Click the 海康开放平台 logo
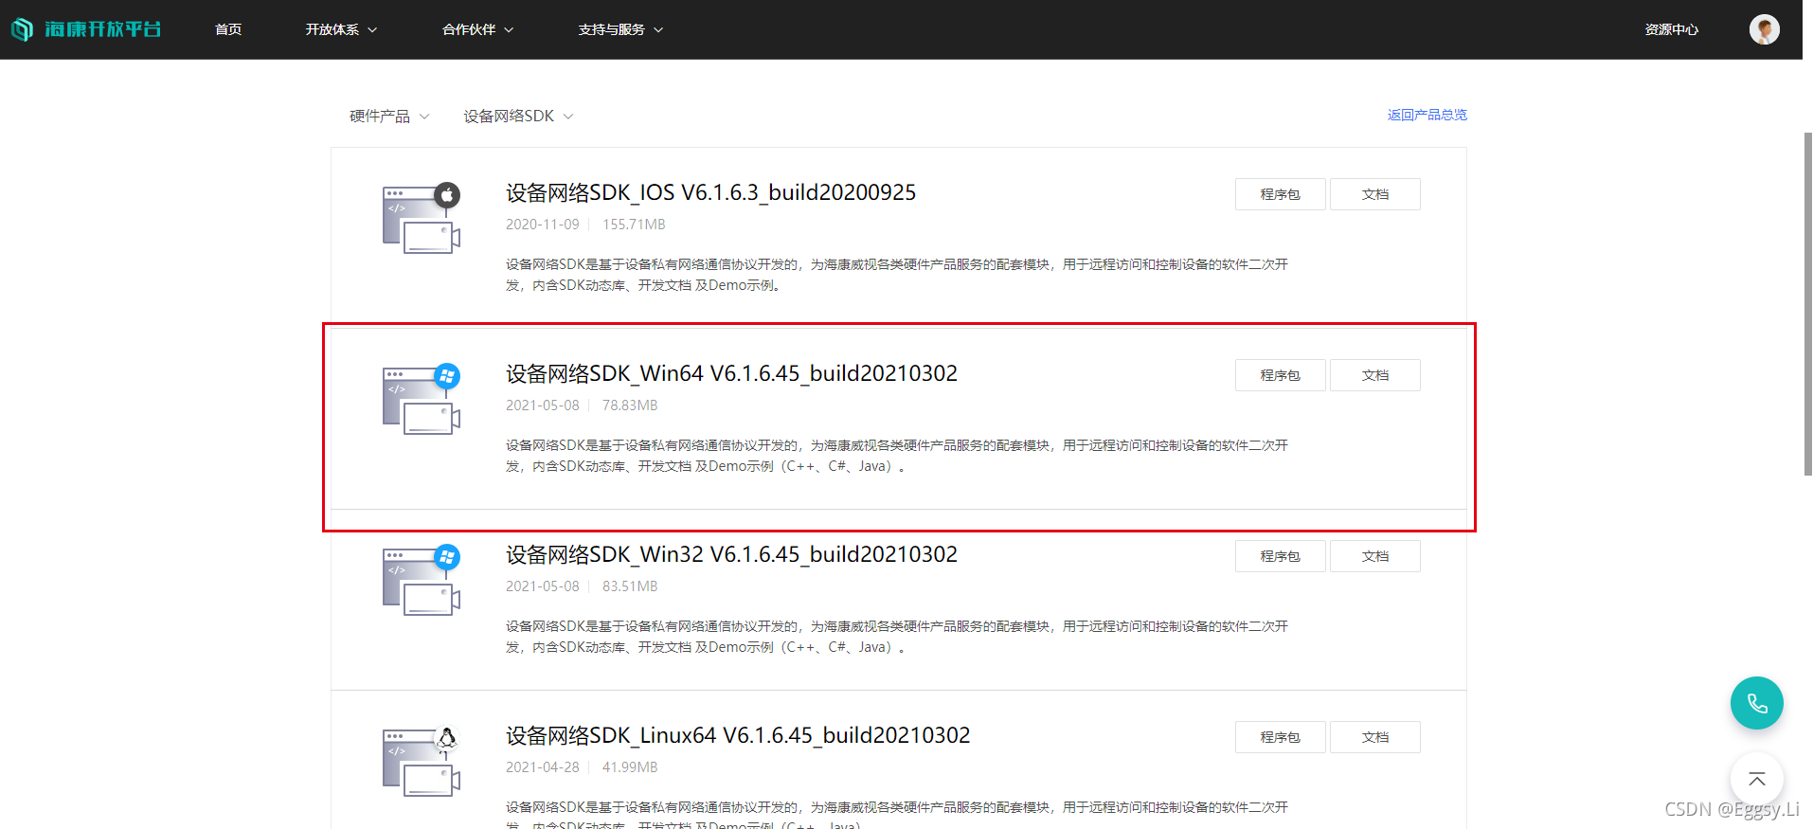This screenshot has height=829, width=1813. pyautogui.click(x=86, y=29)
